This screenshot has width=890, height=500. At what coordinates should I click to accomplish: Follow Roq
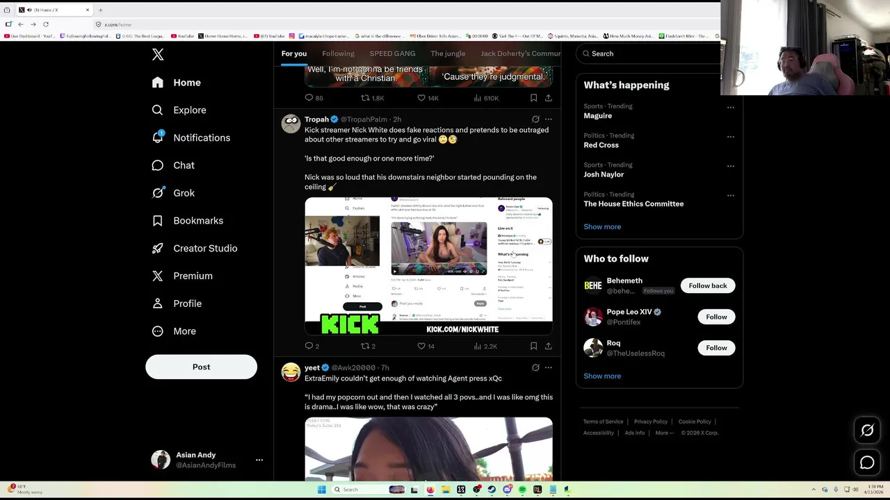[716, 348]
